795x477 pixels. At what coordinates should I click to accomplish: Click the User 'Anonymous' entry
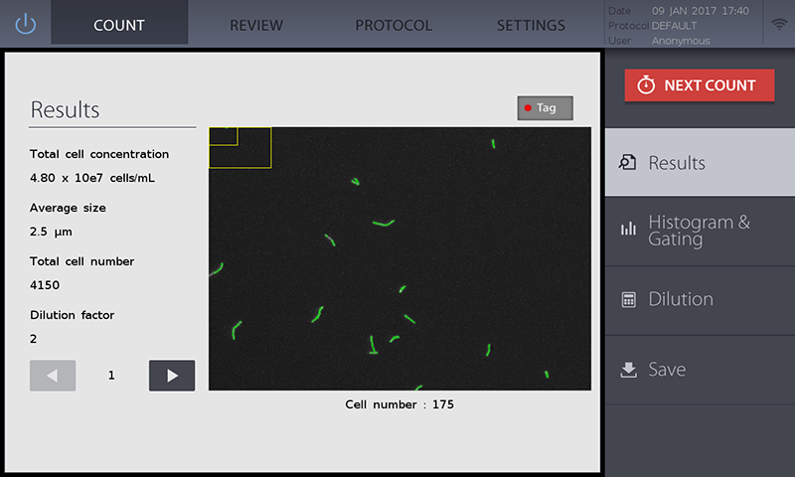(681, 41)
